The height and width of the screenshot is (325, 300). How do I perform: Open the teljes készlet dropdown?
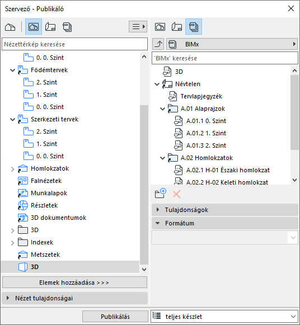(x=224, y=317)
